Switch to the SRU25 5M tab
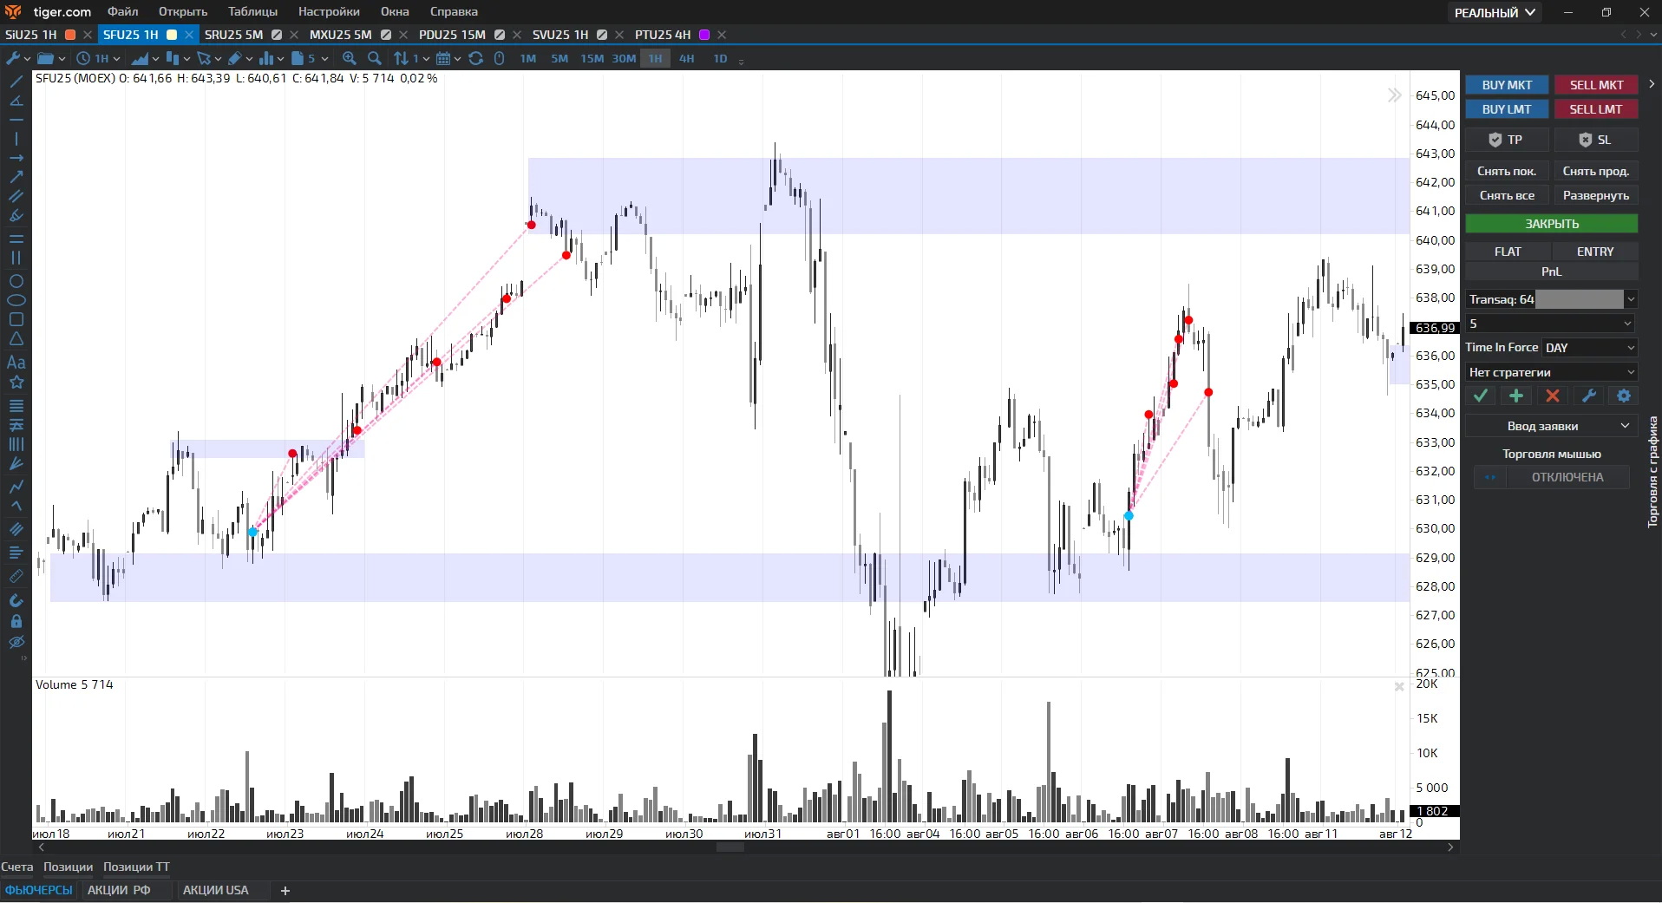Viewport: 1662px width, 903px height. [x=233, y=35]
